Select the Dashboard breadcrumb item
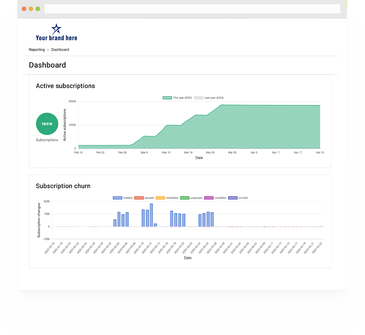The height and width of the screenshot is (335, 365). pos(60,50)
